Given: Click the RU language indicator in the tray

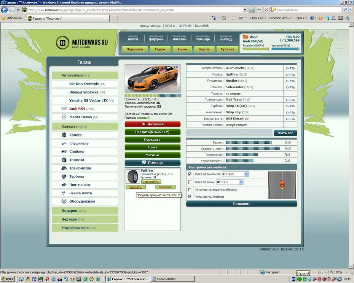Looking at the screenshot, I should (293, 279).
